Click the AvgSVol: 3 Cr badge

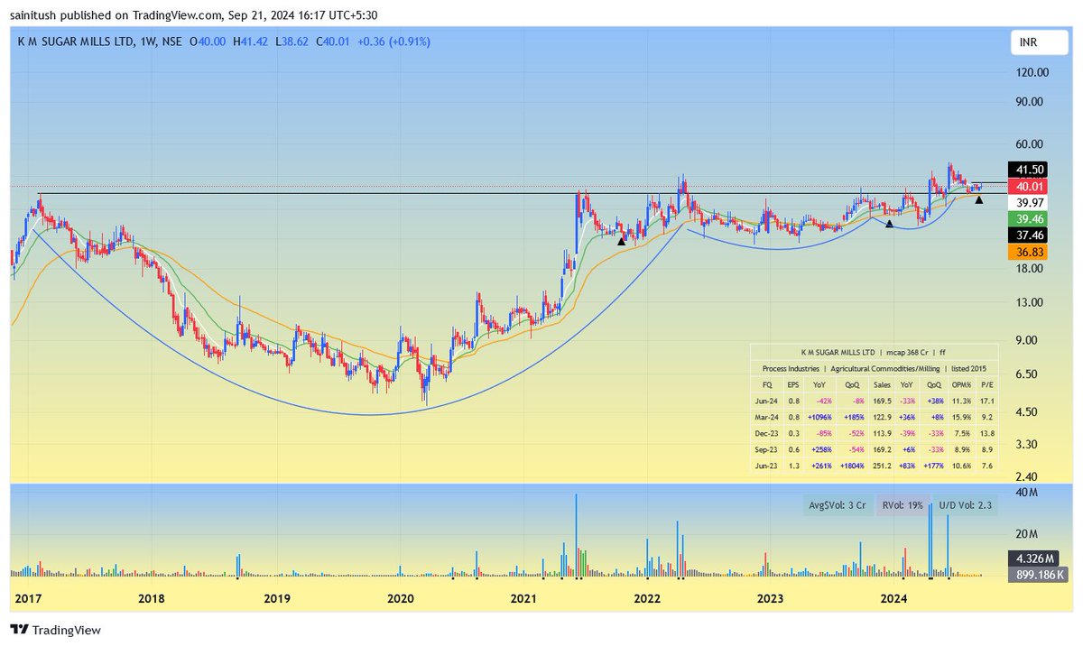[836, 506]
